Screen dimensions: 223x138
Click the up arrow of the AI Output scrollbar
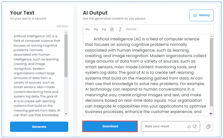(x=211, y=36)
